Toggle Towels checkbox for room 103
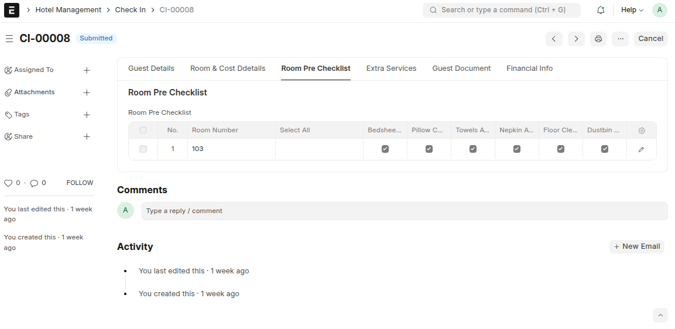Screen dimensions: 675x329 [472, 149]
